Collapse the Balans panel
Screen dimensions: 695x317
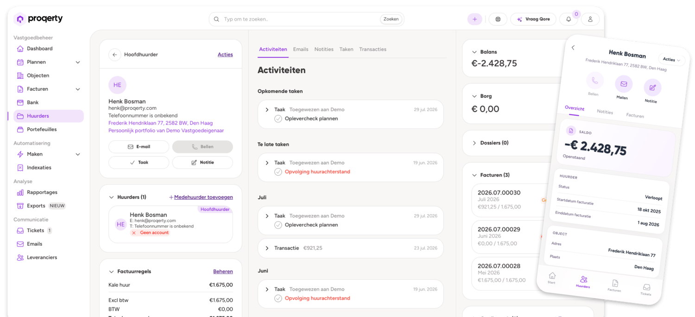click(x=474, y=52)
